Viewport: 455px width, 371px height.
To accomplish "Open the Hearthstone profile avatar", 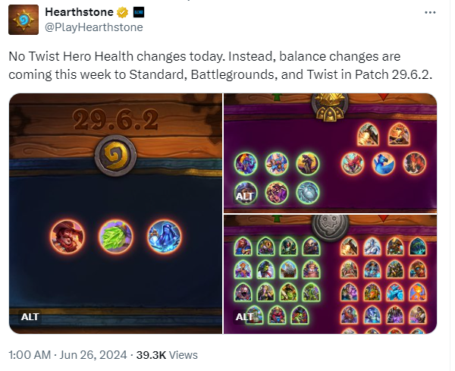I will click(x=24, y=20).
